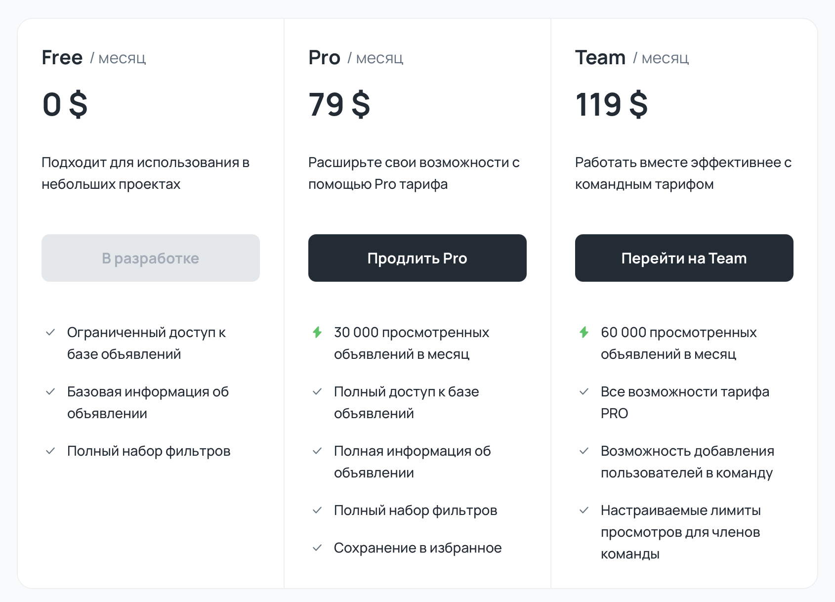
Task: Click checkmark beside 'Настраиваемые лимиты просмотров'
Action: pos(584,511)
